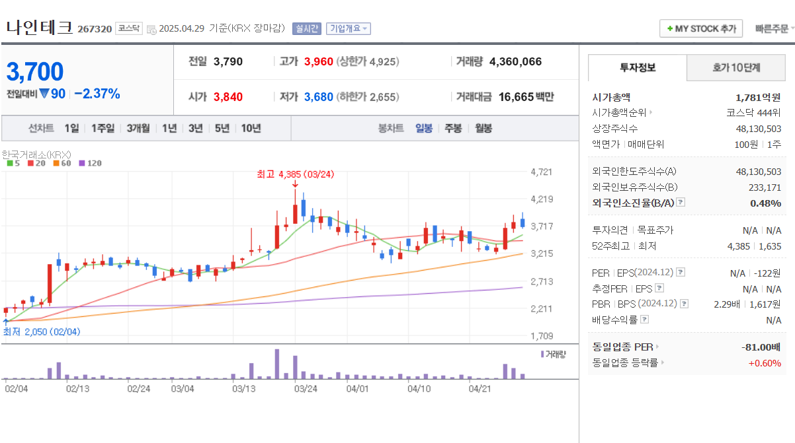Click the MY STOCK 추가 button
The width and height of the screenshot is (795, 443).
click(700, 28)
